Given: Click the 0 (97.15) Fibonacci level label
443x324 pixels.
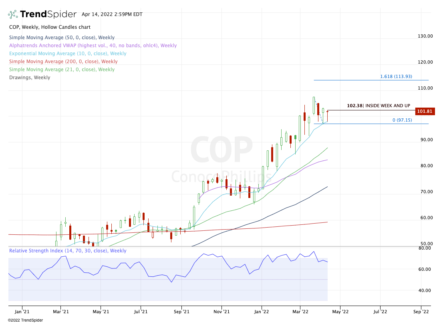Looking at the screenshot, I should (402, 120).
